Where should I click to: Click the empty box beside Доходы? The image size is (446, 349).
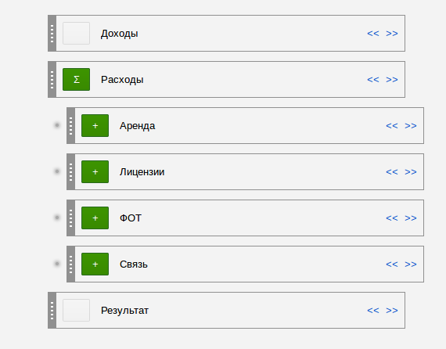[x=76, y=34]
